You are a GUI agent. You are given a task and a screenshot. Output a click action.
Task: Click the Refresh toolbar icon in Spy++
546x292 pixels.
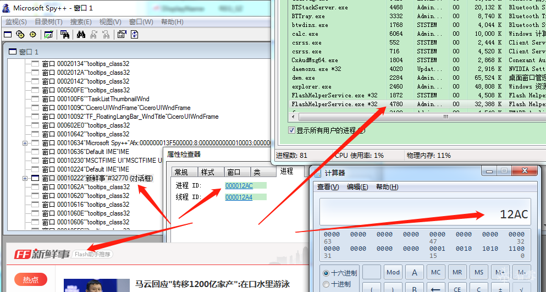(x=134, y=34)
